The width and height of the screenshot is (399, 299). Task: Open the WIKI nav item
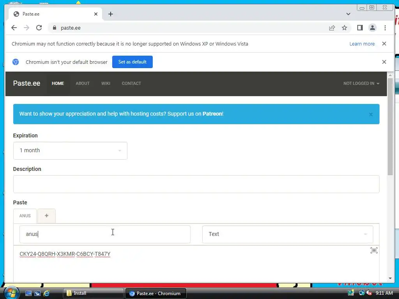click(106, 83)
